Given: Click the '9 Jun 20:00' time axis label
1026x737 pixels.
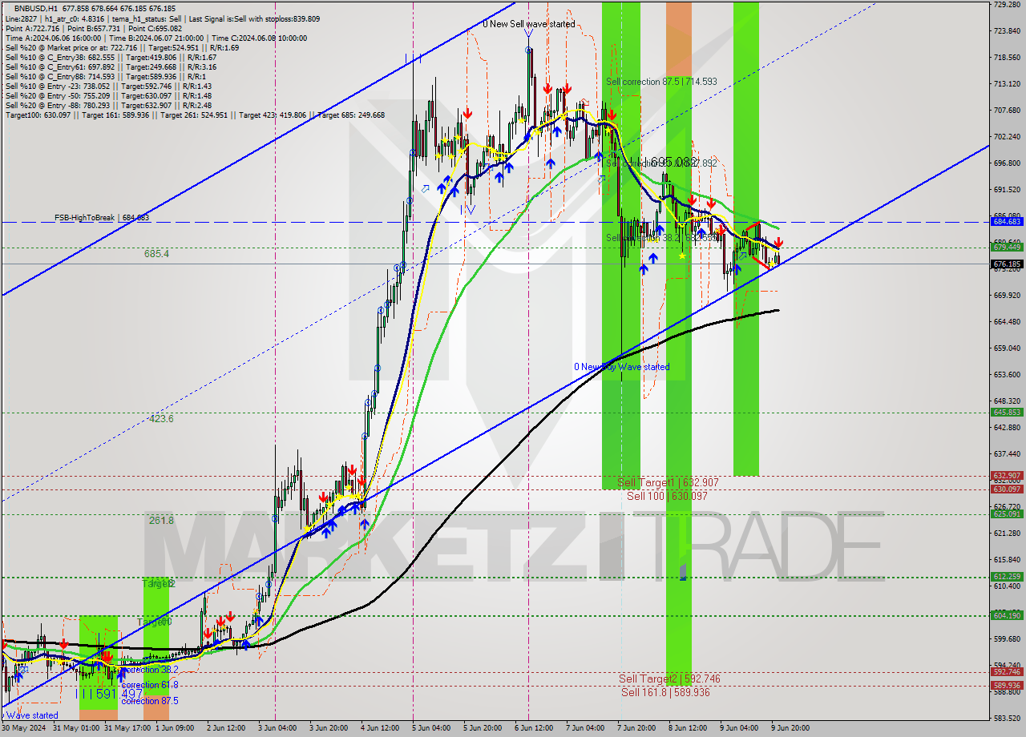Looking at the screenshot, I should coord(790,728).
